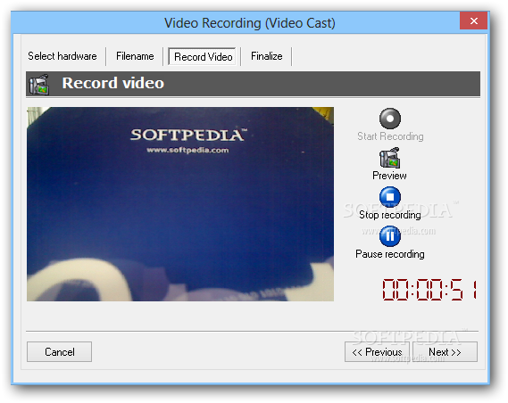Click the Preview text label

coord(389,176)
